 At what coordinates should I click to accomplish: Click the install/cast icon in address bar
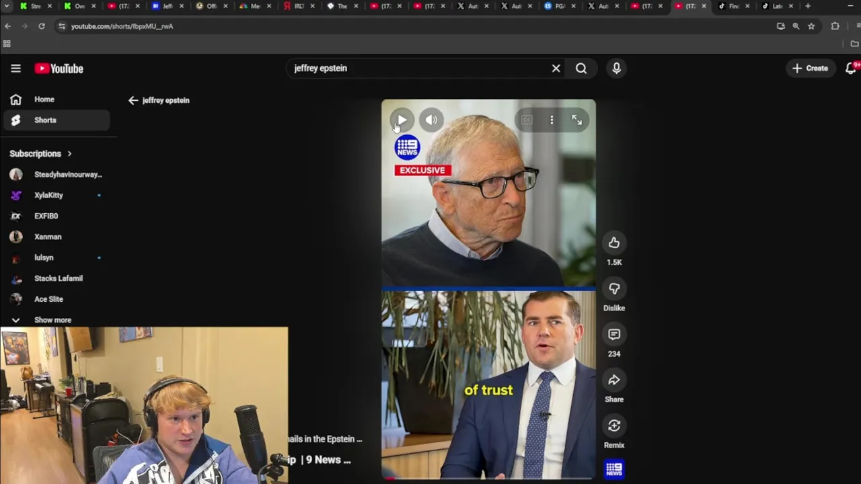click(x=780, y=26)
